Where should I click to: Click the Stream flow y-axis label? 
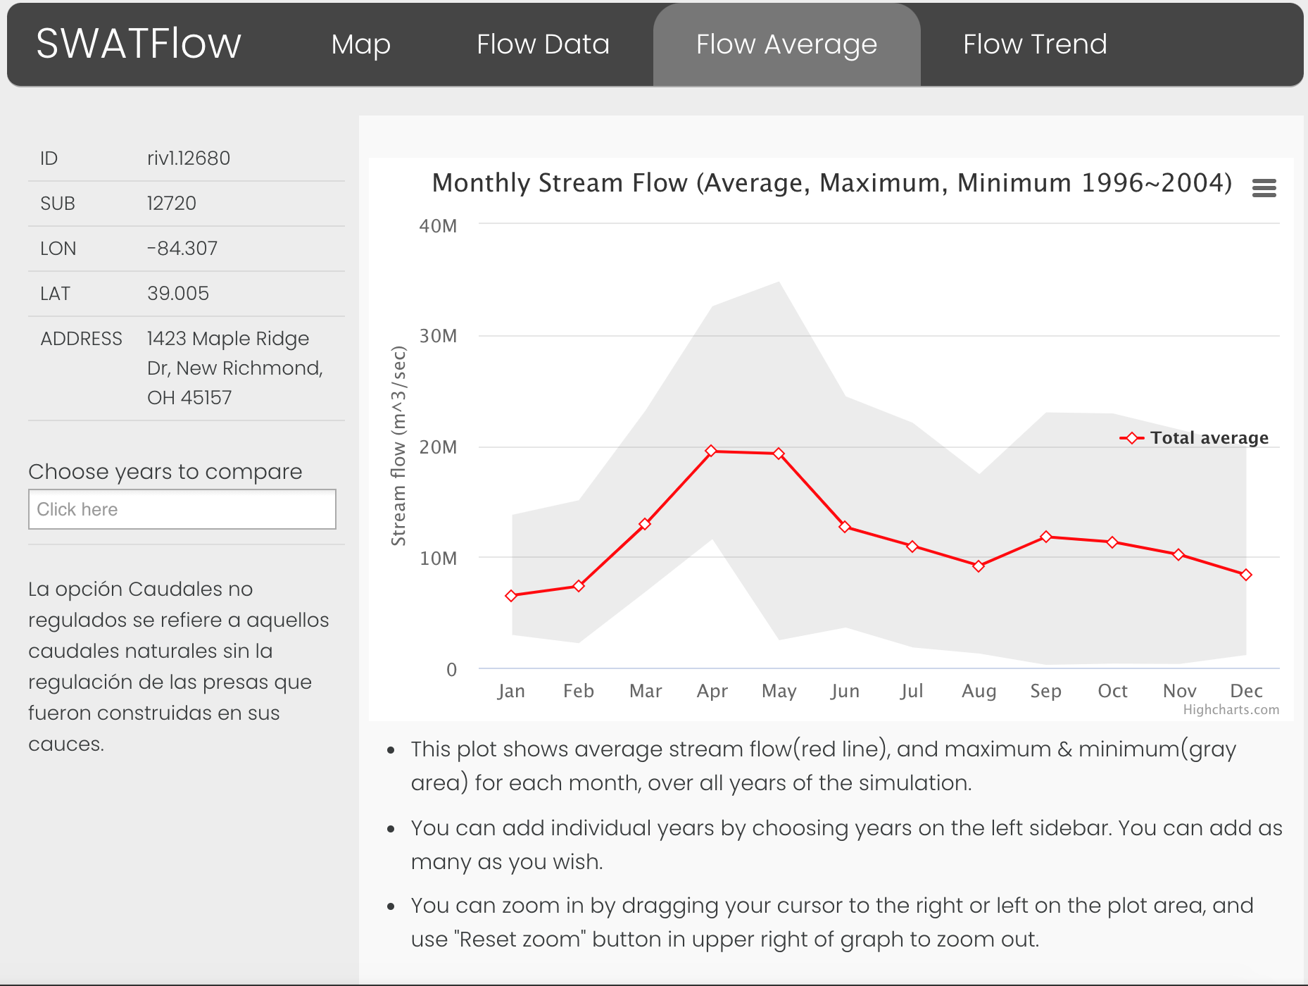(x=399, y=445)
